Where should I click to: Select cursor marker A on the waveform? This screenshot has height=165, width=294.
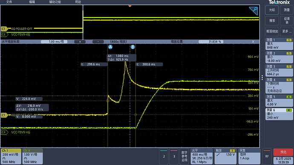[110, 47]
